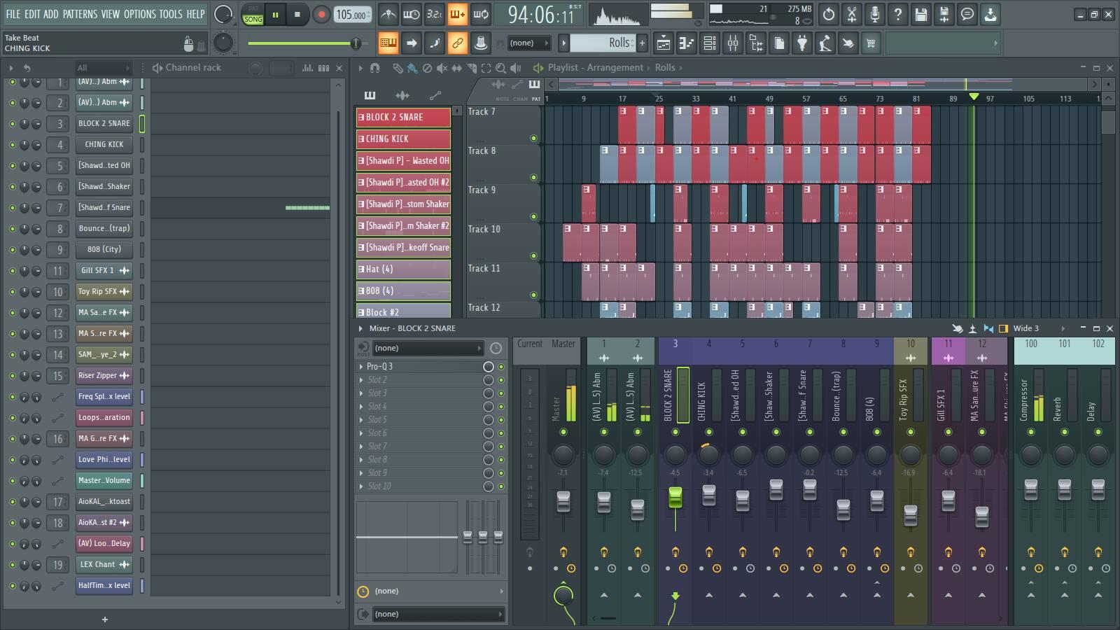Open the help question mark icon
This screenshot has height=630, width=1120.
(897, 14)
